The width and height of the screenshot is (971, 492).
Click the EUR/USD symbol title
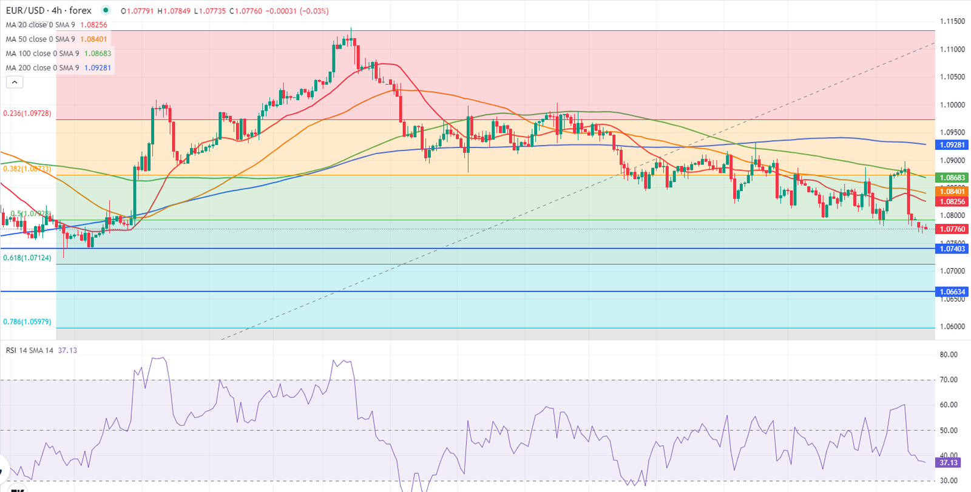click(49, 10)
